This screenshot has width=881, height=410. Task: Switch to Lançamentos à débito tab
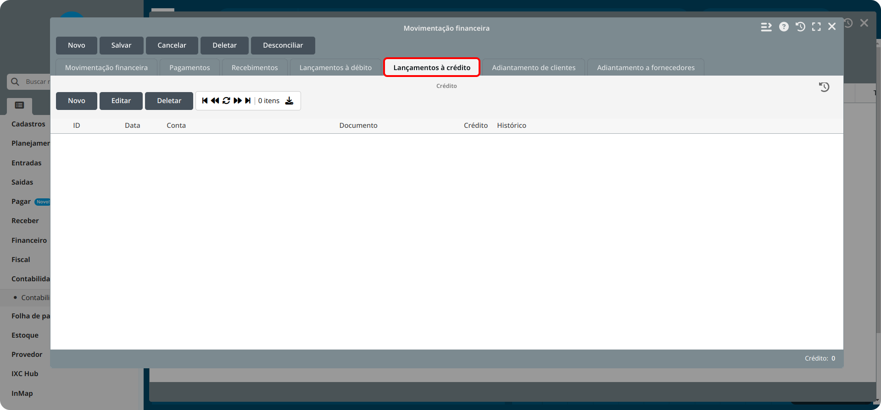click(x=335, y=67)
